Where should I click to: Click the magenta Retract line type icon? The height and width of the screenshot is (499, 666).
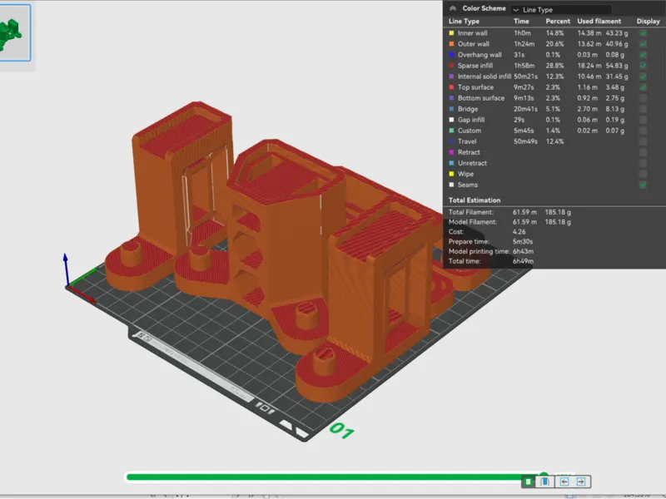(451, 152)
